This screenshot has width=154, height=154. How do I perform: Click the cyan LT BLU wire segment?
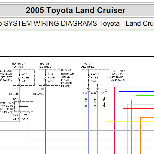[19, 94]
